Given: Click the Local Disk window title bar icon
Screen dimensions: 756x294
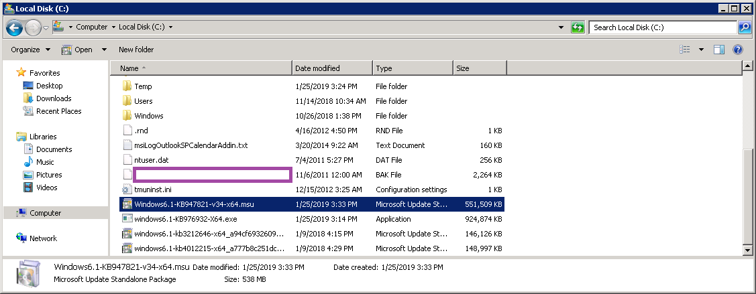Looking at the screenshot, I should pyautogui.click(x=9, y=8).
